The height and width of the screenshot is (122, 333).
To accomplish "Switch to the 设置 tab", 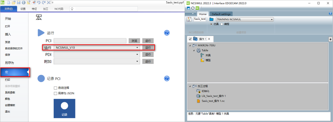I will pos(23,9).
